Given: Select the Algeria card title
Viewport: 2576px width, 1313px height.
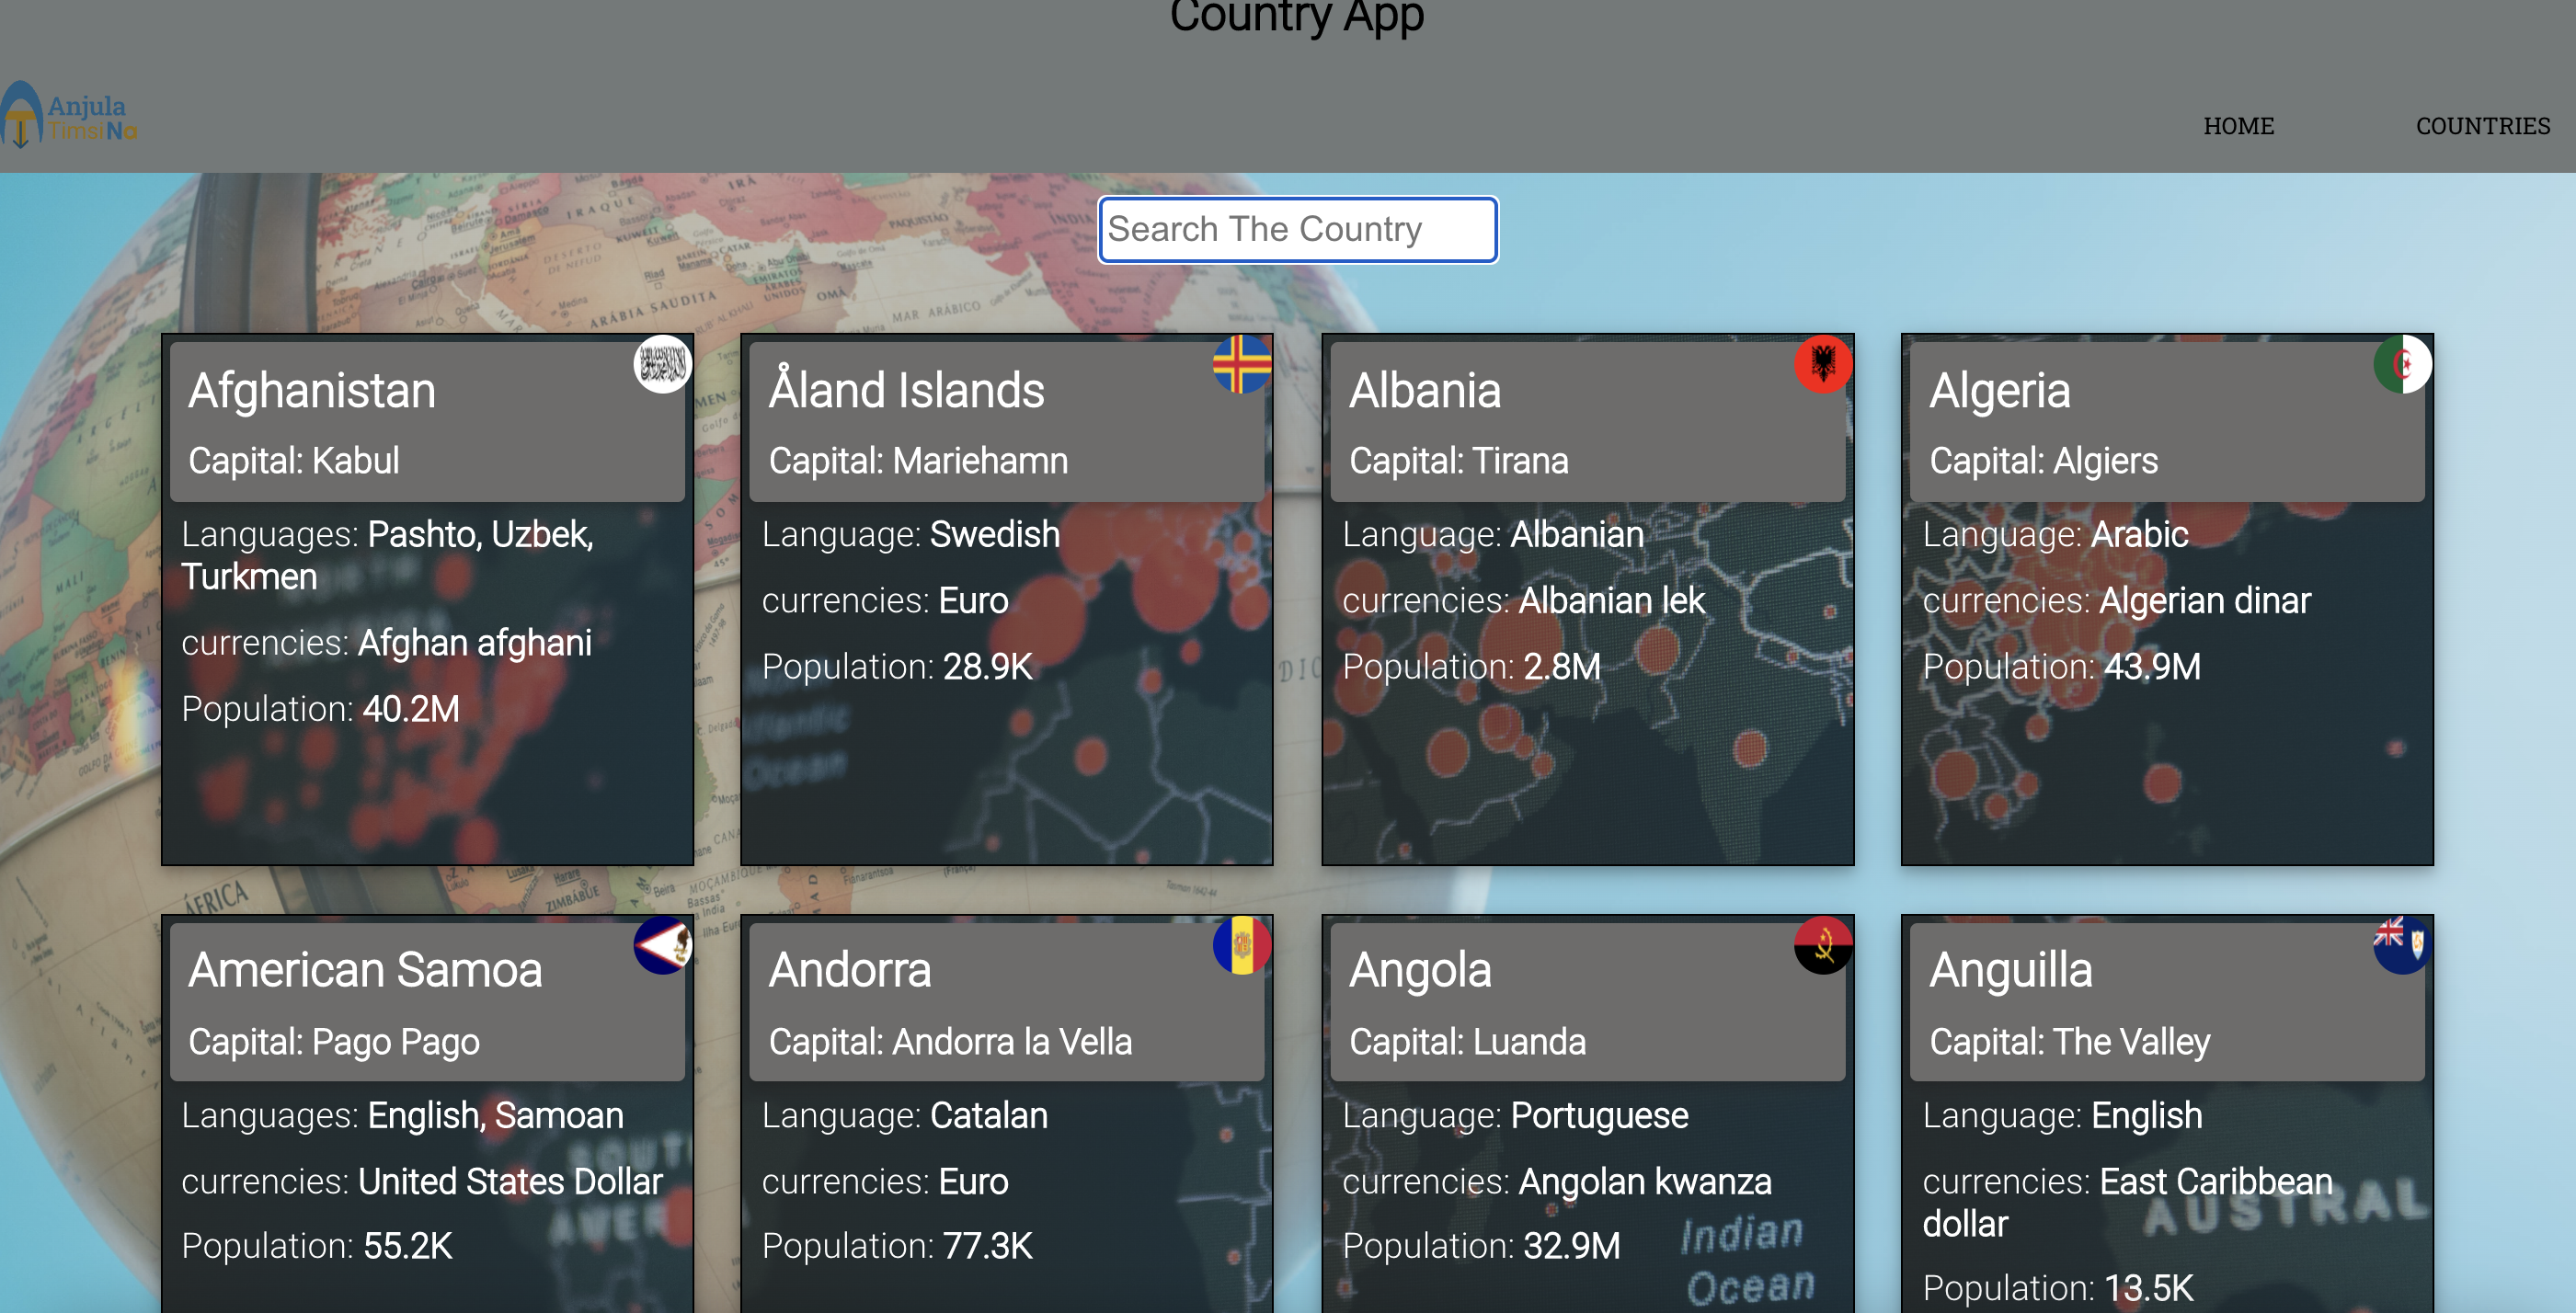Looking at the screenshot, I should (1999, 390).
